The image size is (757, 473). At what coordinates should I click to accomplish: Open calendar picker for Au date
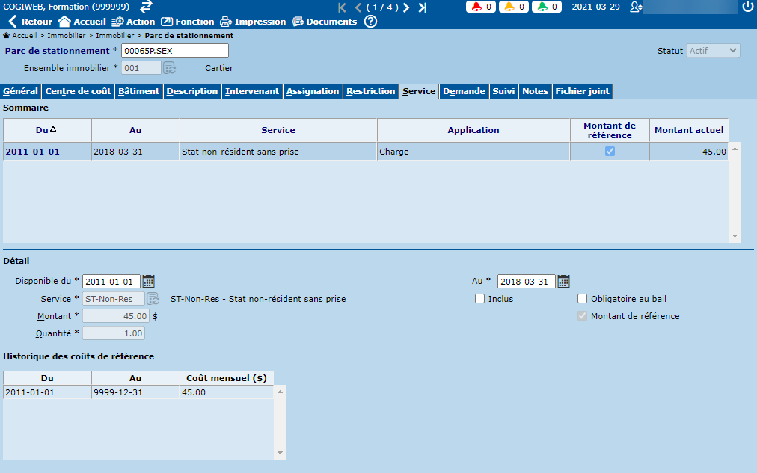pos(563,282)
